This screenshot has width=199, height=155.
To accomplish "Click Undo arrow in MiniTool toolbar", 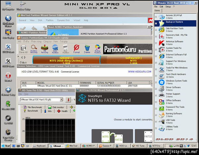I will click(34, 28).
